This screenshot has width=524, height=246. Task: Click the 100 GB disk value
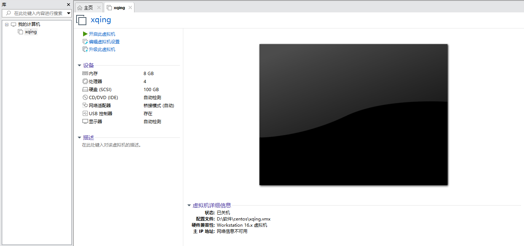[x=151, y=89]
